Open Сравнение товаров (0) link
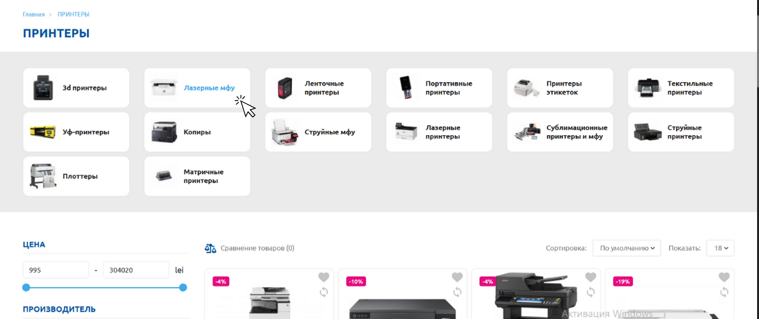Image resolution: width=759 pixels, height=319 pixels. click(257, 248)
